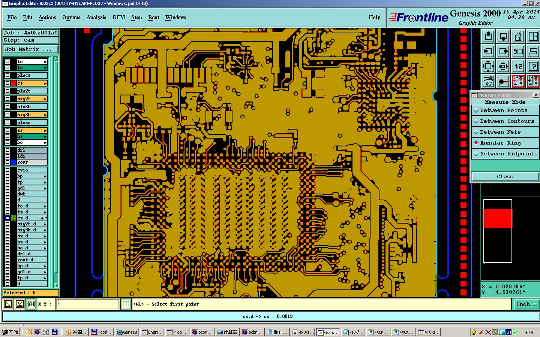Toggle the black nets traffic-light icon
Image resolution: width=540 pixels, height=337 pixels.
[x=533, y=81]
